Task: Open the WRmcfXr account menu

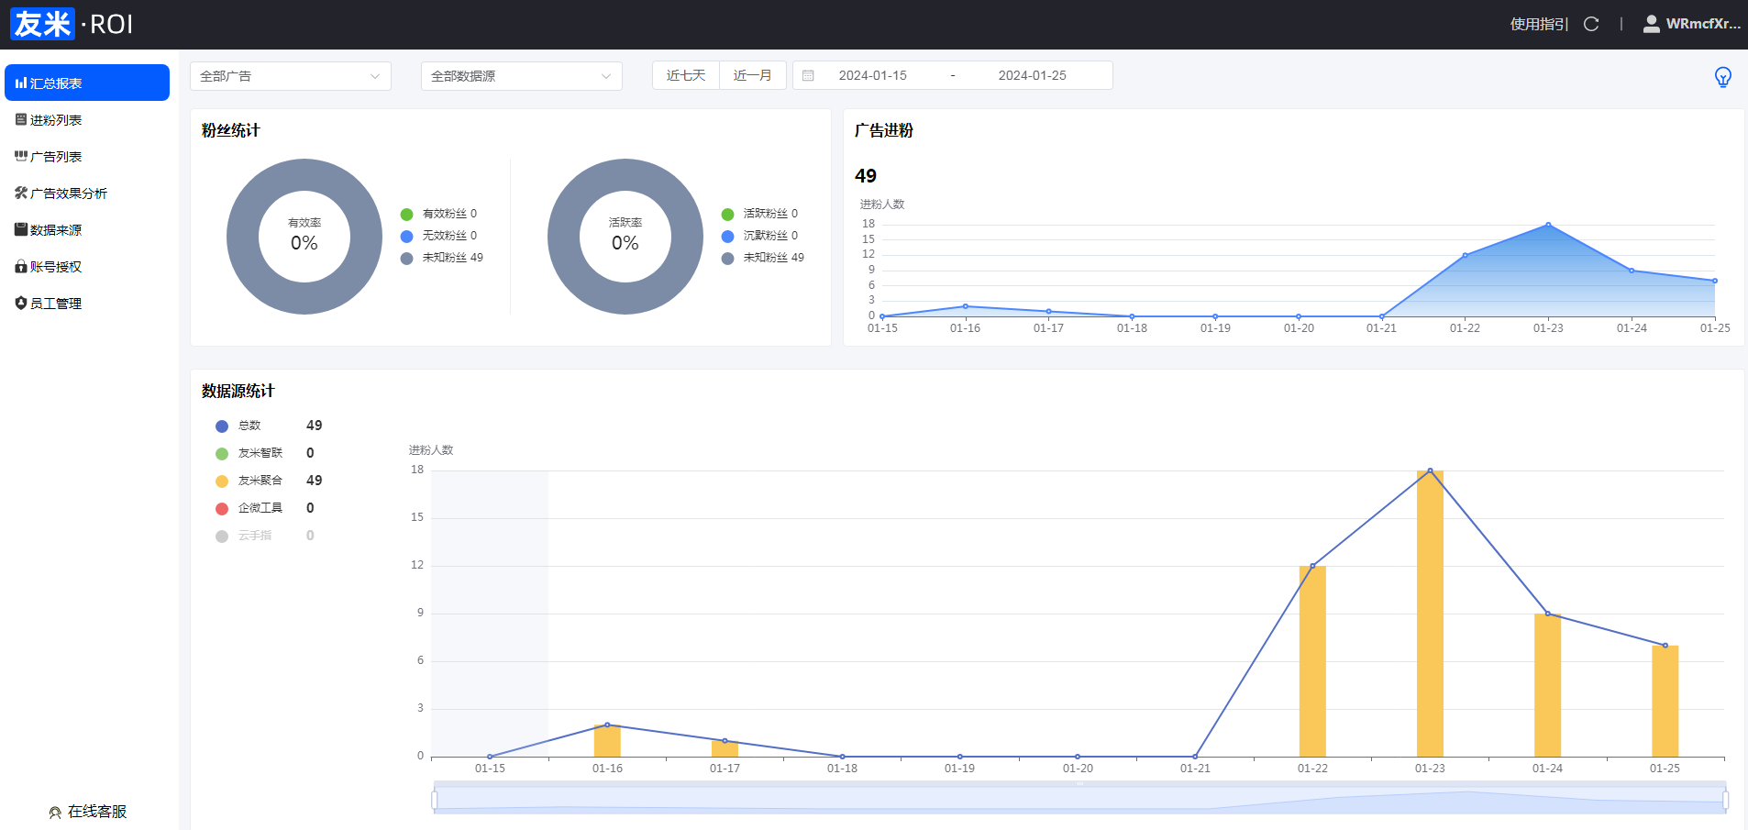Action: click(x=1702, y=24)
